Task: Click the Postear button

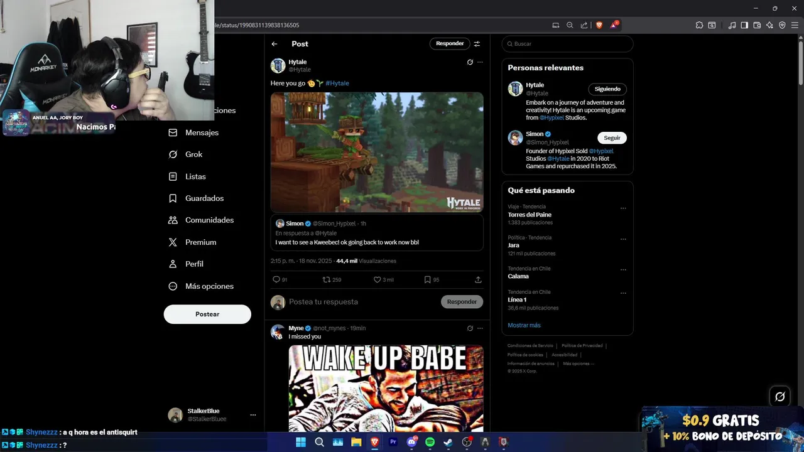Action: coord(207,314)
